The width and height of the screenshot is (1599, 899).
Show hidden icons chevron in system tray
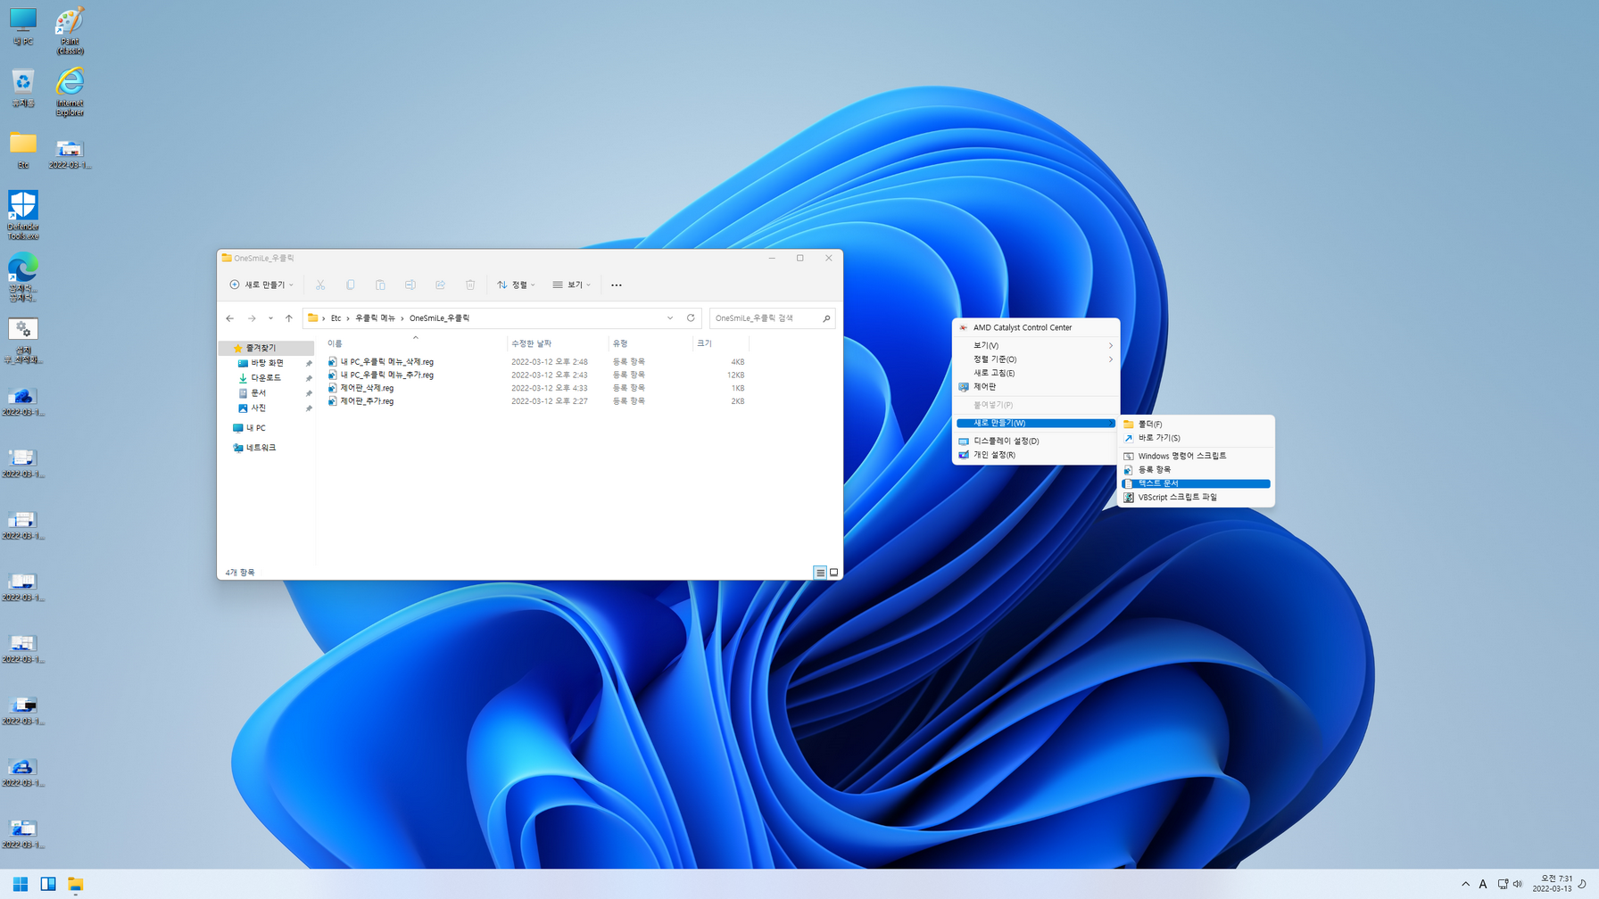(1465, 884)
